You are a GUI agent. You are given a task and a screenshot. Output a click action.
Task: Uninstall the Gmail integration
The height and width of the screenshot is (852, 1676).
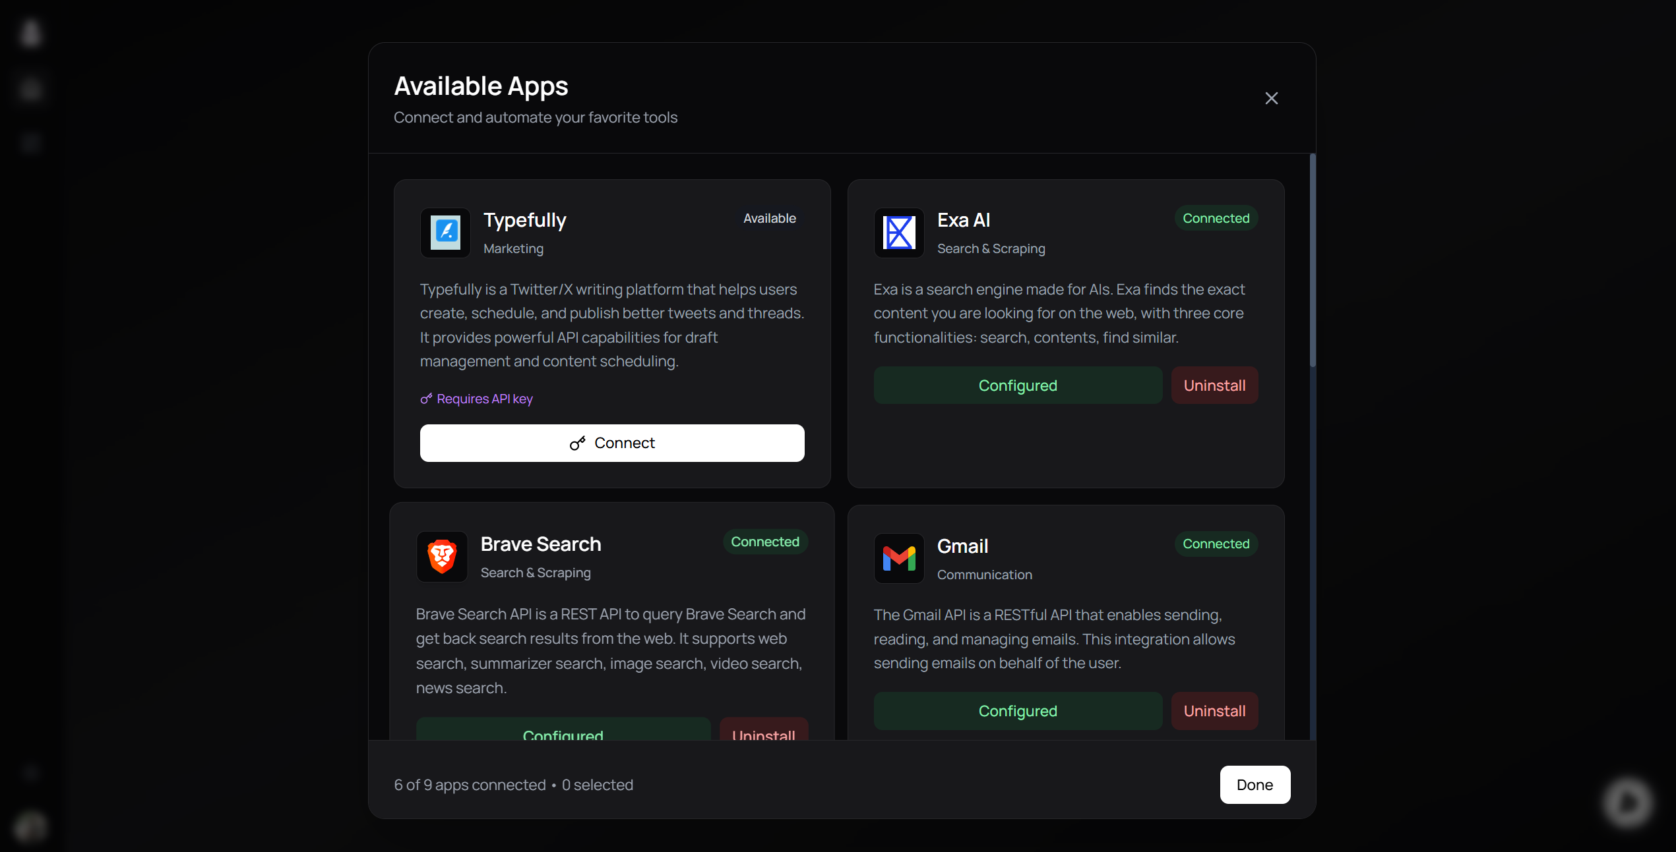click(1214, 711)
